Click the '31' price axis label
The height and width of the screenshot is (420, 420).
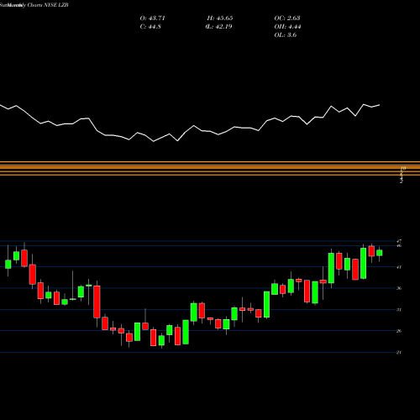click(x=399, y=310)
